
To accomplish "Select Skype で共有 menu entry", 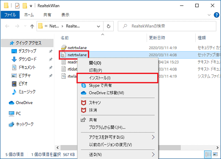I will coord(117,85).
